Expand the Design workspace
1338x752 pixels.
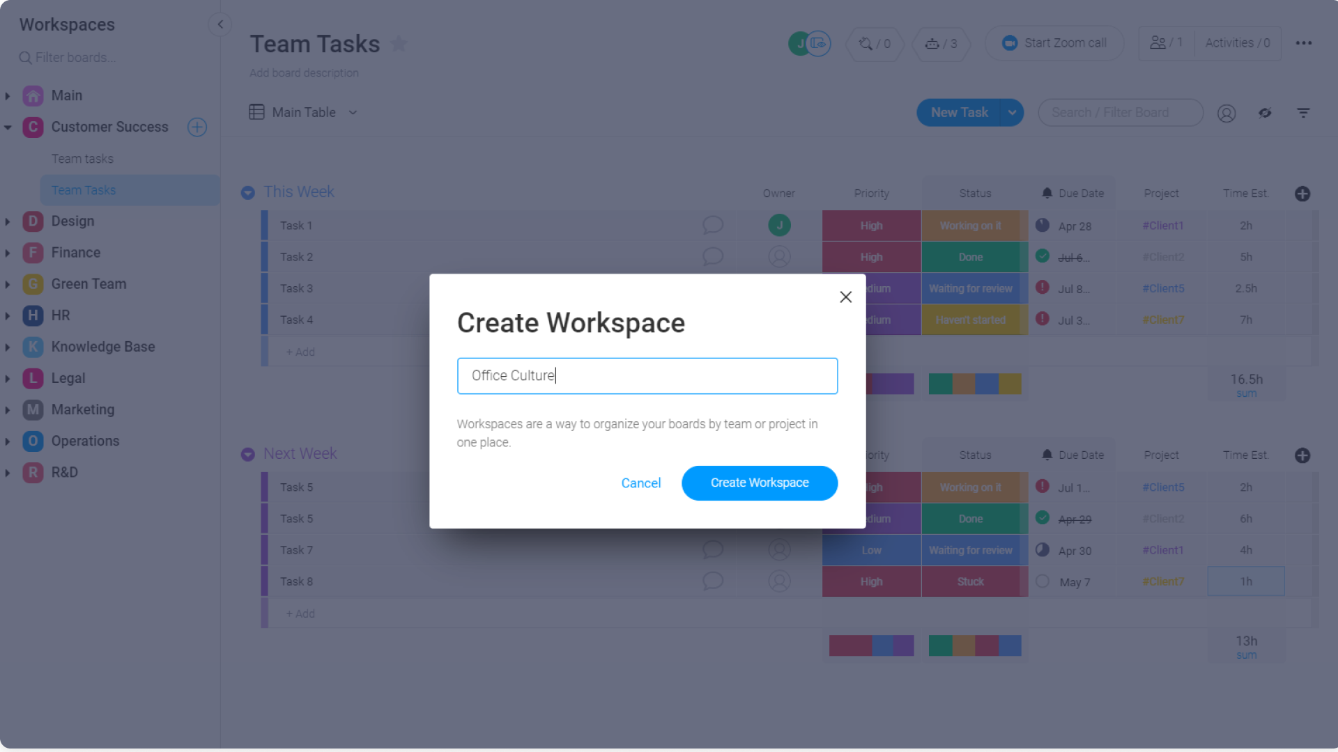pyautogui.click(x=8, y=221)
